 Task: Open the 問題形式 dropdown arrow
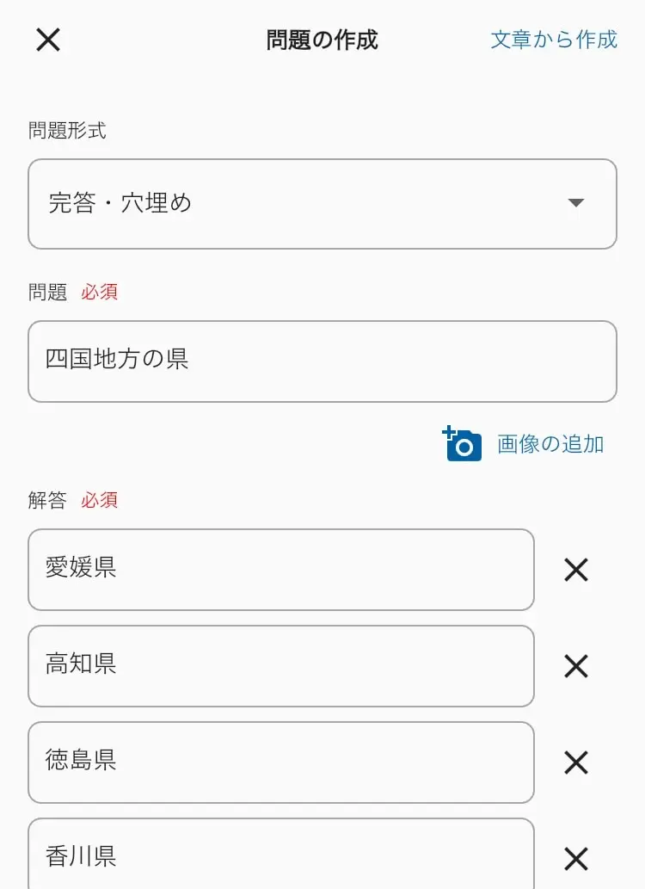point(576,203)
